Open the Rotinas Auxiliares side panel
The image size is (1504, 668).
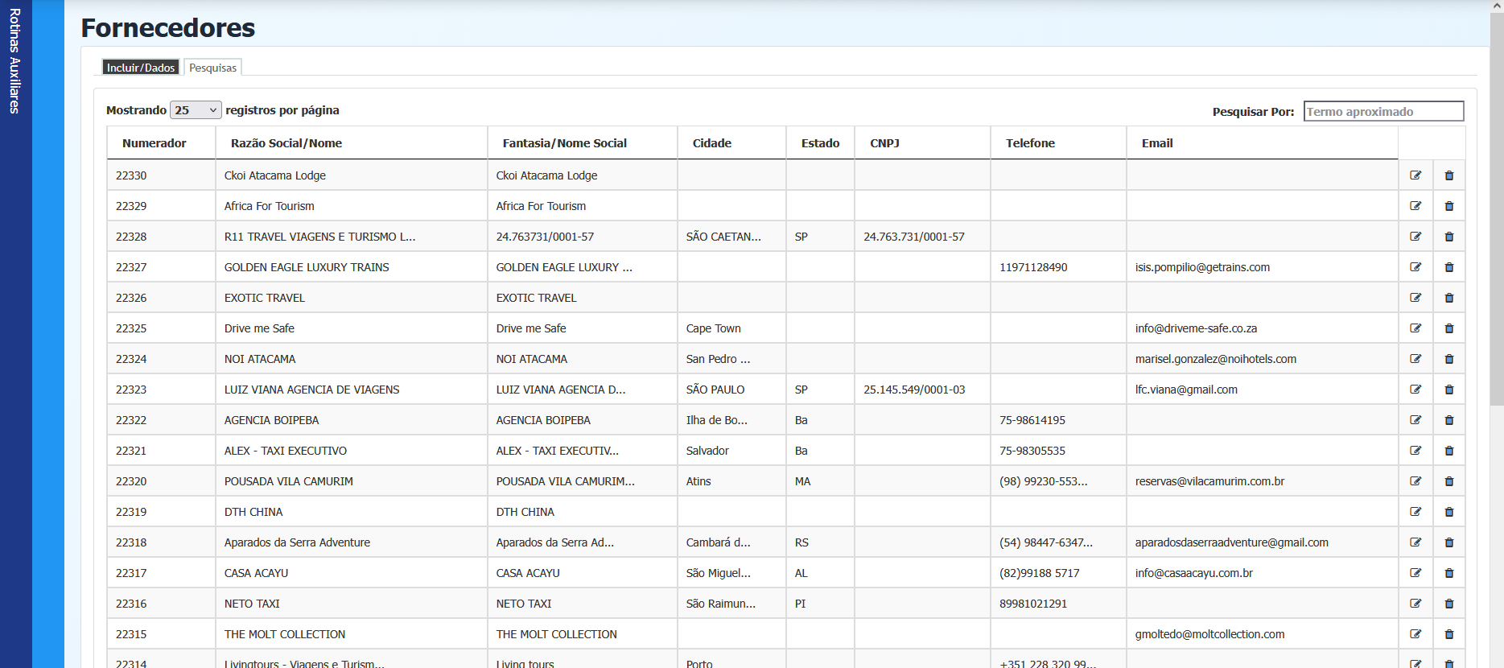pos(15,61)
